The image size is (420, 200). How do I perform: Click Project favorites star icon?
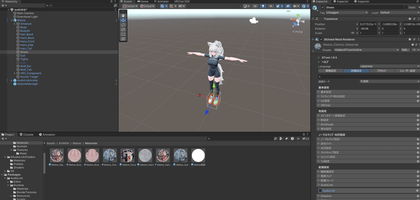[x=298, y=139]
